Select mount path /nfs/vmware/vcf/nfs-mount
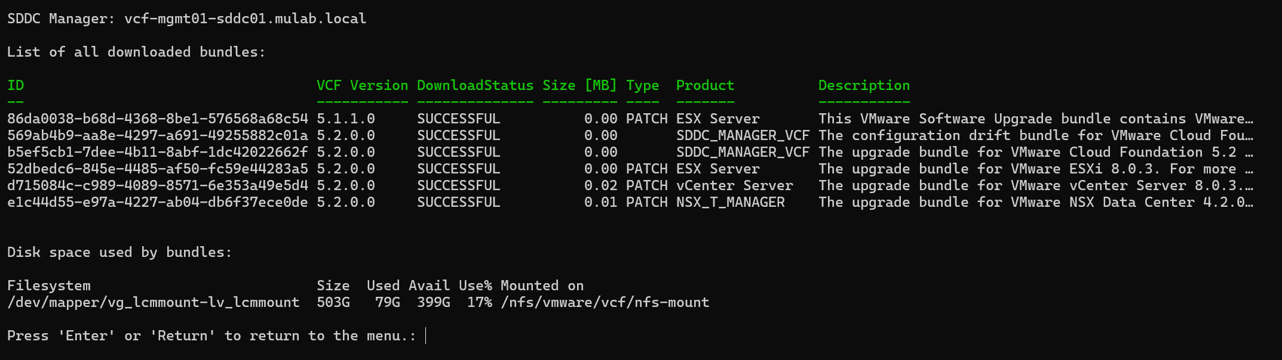Viewport: 1282px width, 360px height. tap(605, 302)
